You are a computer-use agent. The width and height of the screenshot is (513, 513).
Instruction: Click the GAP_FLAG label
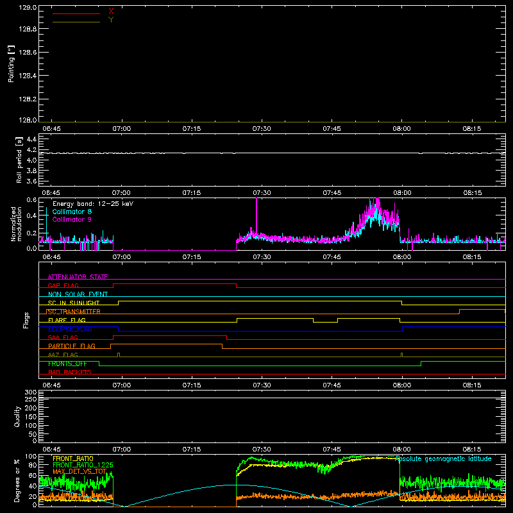click(x=63, y=285)
